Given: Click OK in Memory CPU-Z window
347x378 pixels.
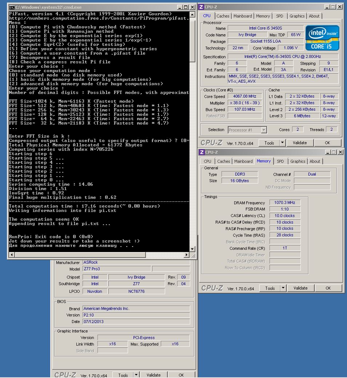Looking at the screenshot, I should point(328,288).
